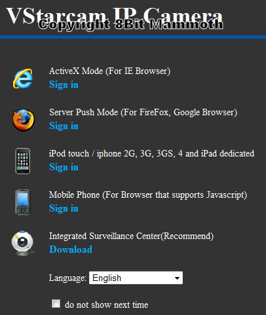
Task: Sign in for iPod touch / iPhone
Action: [x=64, y=167]
